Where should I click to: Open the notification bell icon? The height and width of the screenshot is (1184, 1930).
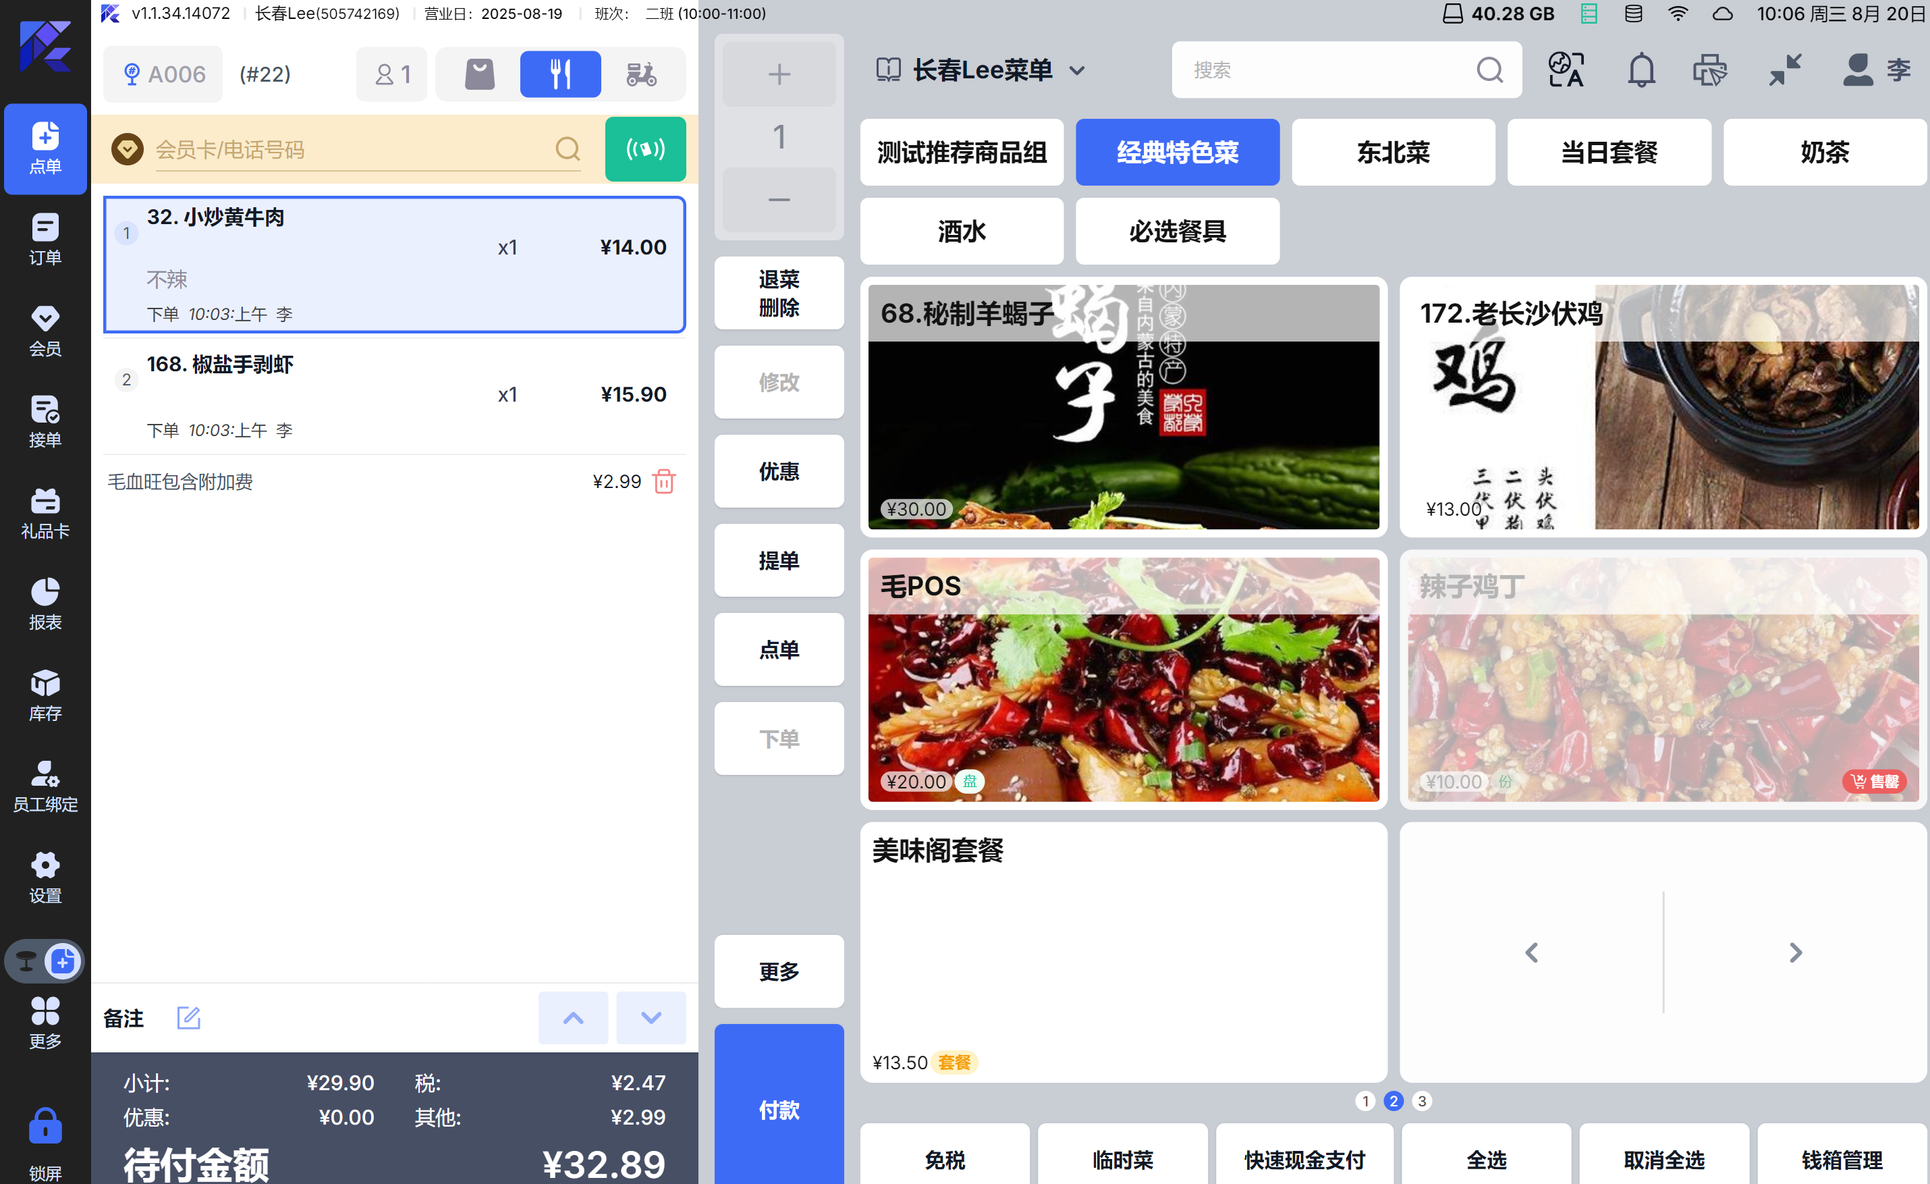(x=1641, y=70)
